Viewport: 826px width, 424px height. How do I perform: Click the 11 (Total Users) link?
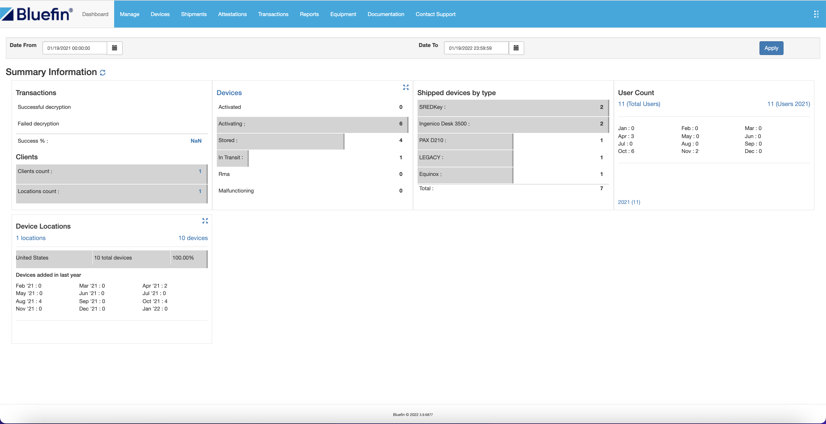point(639,104)
